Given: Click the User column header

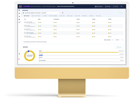Looking at the screenshot, I should [x=25, y=19].
